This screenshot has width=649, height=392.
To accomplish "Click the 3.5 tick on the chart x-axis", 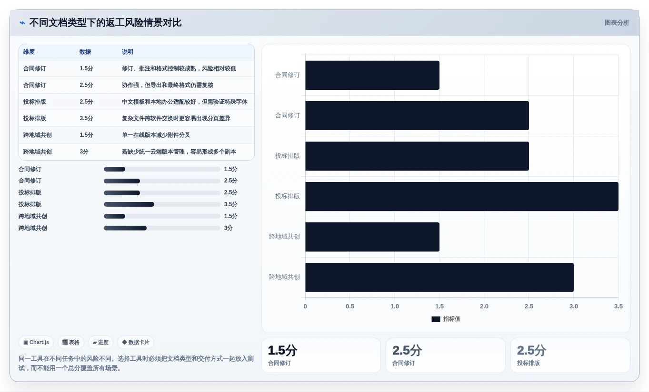I will coord(619,306).
